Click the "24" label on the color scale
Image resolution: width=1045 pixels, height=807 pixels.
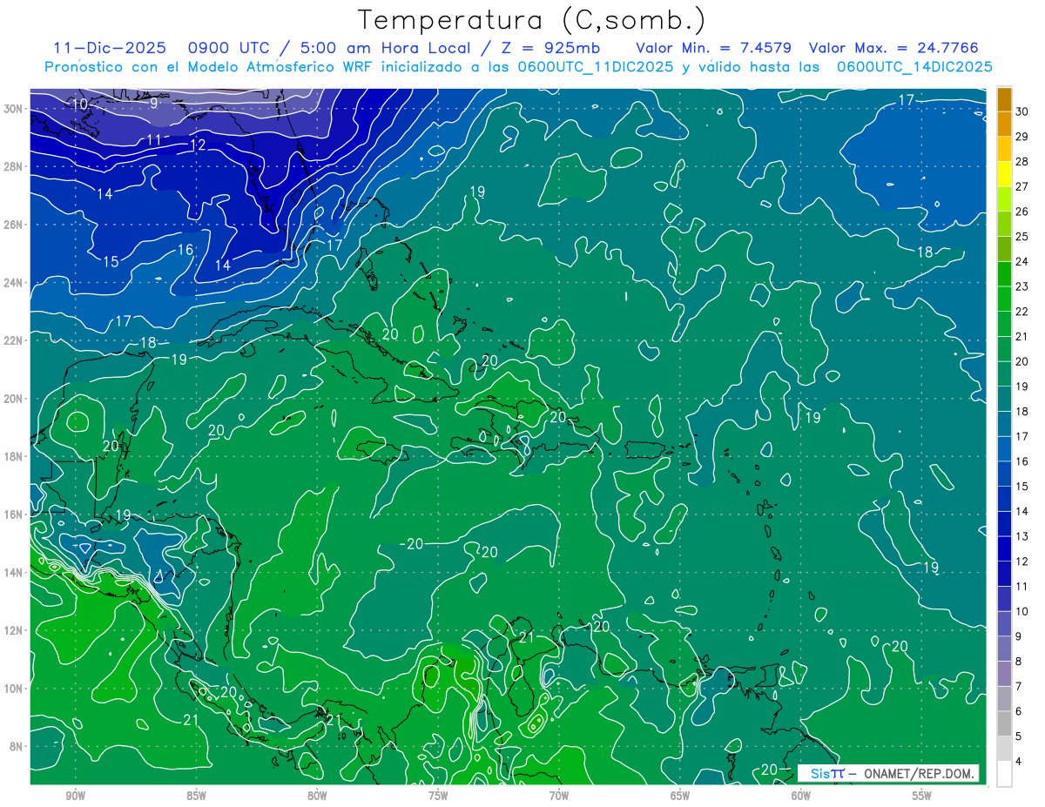(1023, 261)
